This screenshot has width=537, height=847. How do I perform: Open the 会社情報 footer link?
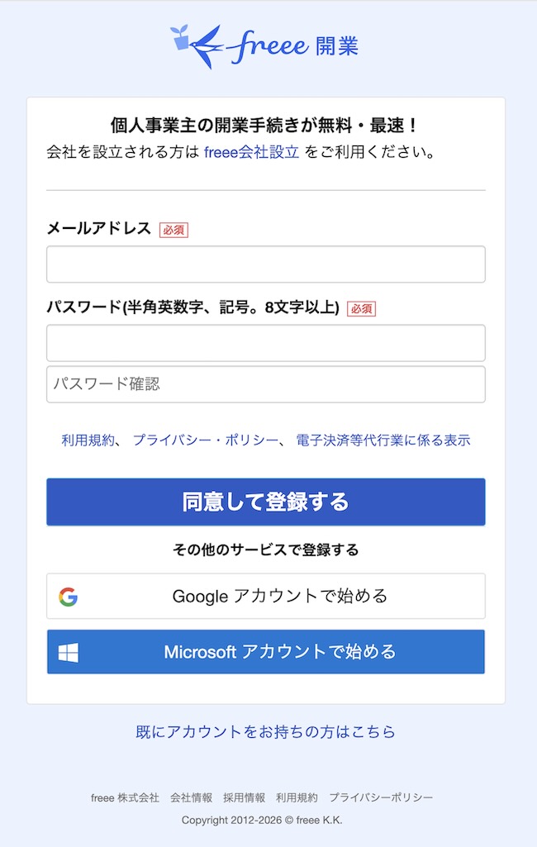coord(191,798)
